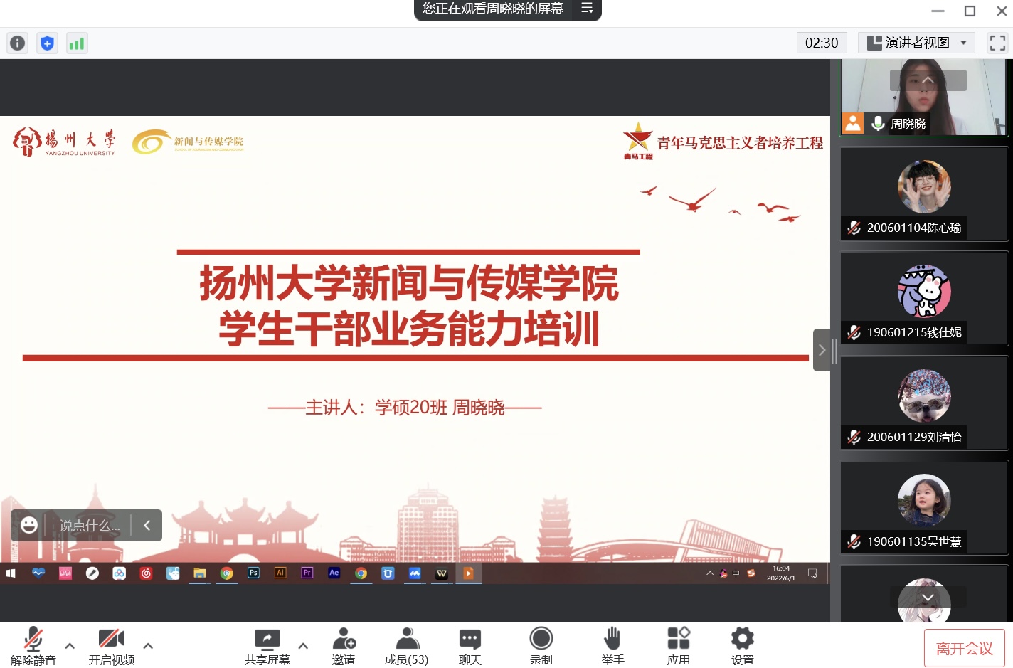Open Members (53) list
This screenshot has width=1013, height=668.
pos(406,646)
